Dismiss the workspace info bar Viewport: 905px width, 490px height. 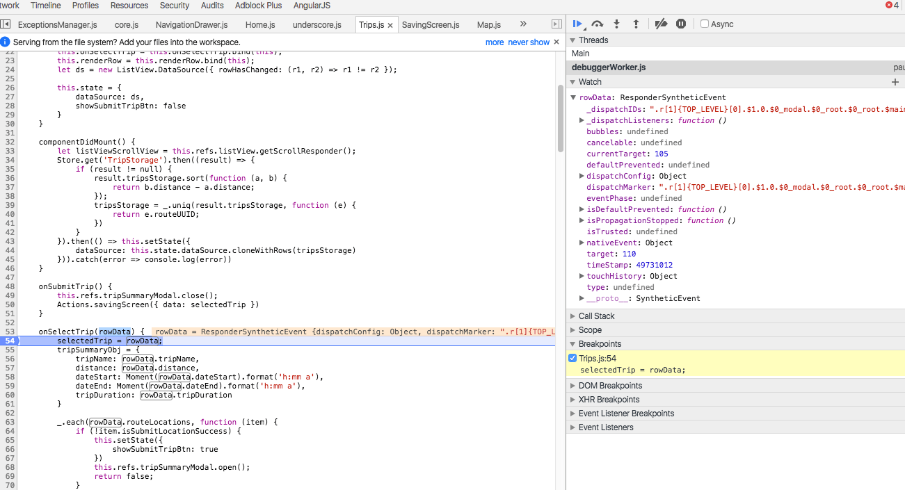[x=556, y=42]
